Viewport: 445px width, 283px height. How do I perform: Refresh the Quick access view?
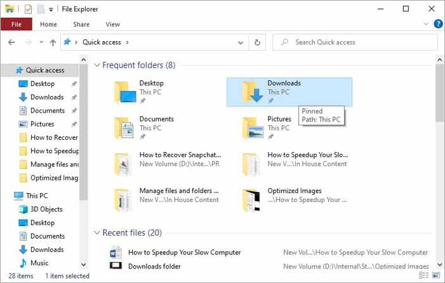click(257, 42)
